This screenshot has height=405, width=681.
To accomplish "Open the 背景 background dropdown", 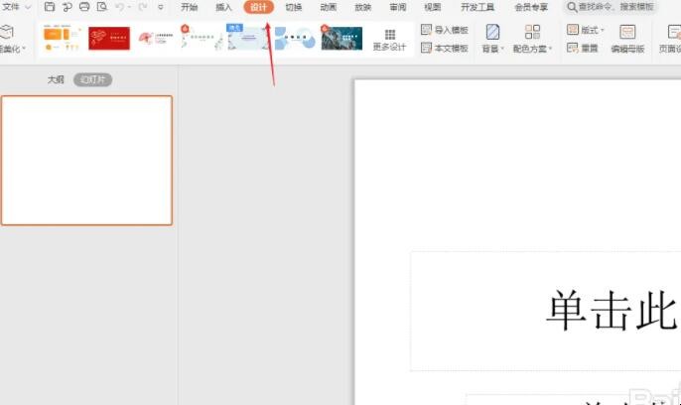I will pyautogui.click(x=492, y=39).
